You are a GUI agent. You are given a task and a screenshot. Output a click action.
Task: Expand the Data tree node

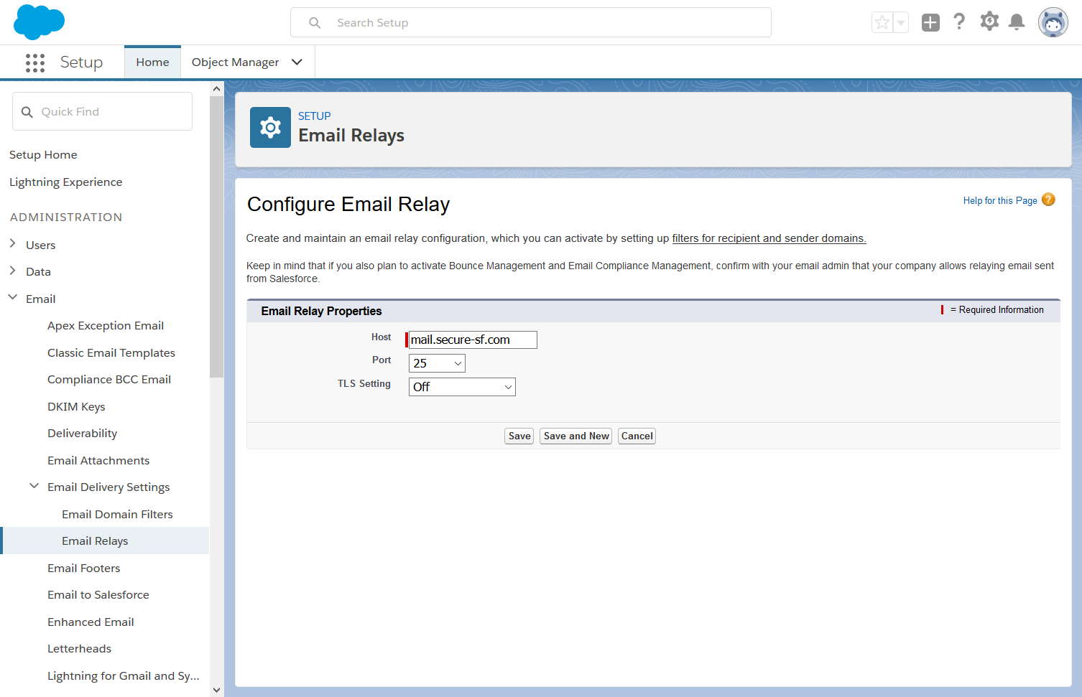click(12, 271)
